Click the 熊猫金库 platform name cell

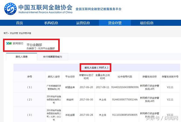tap(70, 87)
